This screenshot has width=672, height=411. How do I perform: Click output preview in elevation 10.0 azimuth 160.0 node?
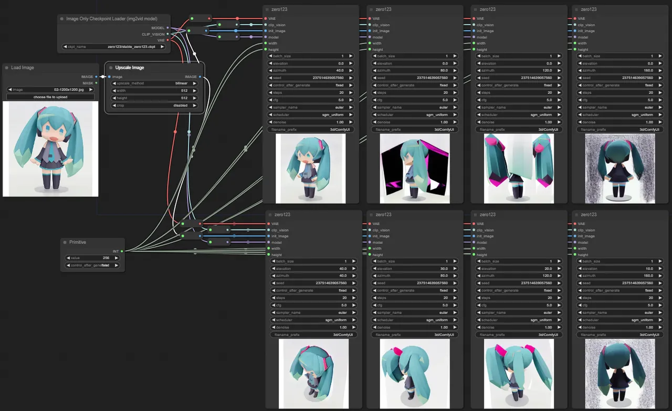click(619, 374)
